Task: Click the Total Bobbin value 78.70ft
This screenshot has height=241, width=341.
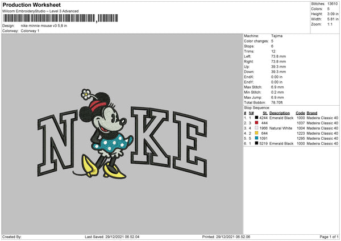Action: click(277, 102)
